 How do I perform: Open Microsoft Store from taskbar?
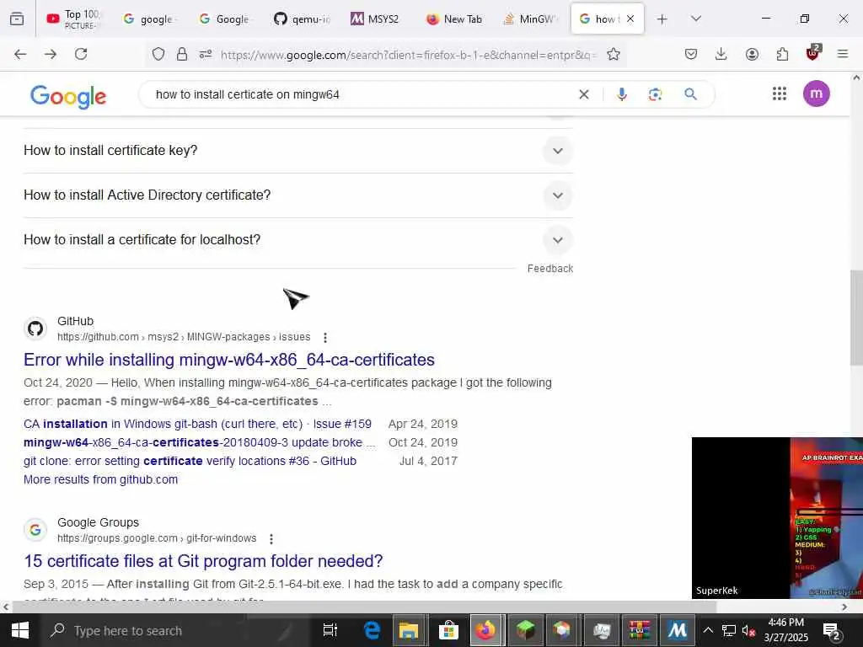[x=449, y=630]
